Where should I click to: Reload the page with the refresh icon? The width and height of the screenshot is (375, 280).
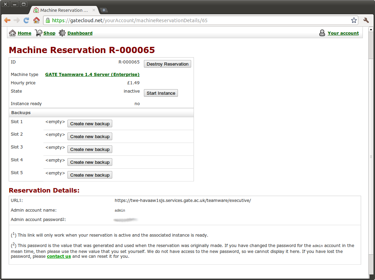[x=26, y=20]
